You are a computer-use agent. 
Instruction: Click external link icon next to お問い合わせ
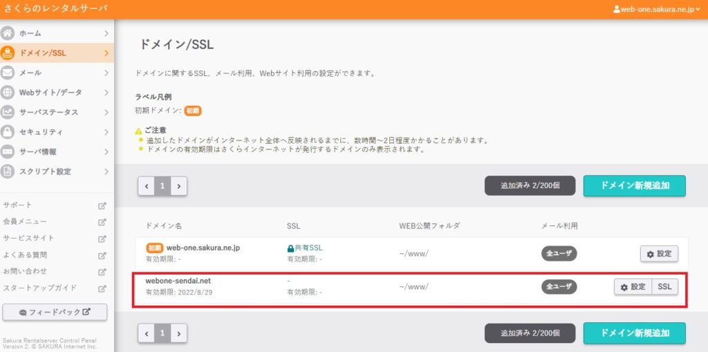(x=102, y=272)
